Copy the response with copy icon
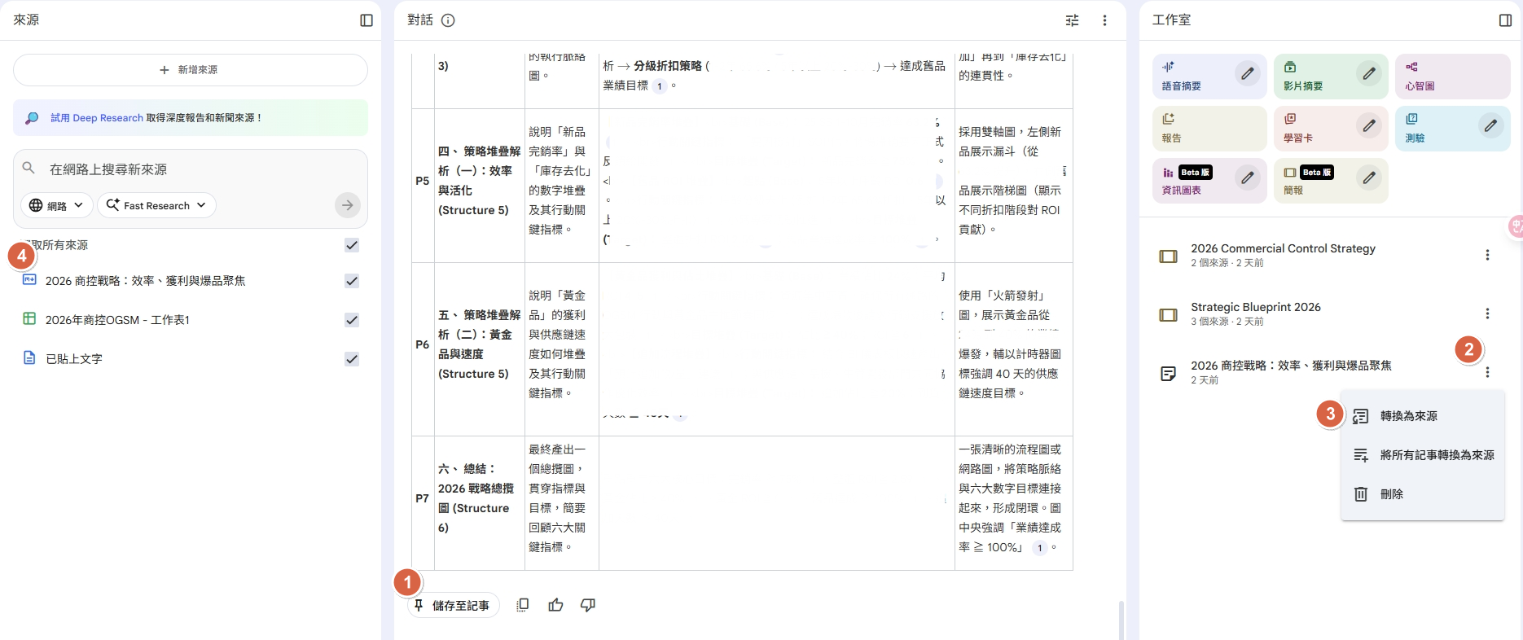 coord(523,605)
